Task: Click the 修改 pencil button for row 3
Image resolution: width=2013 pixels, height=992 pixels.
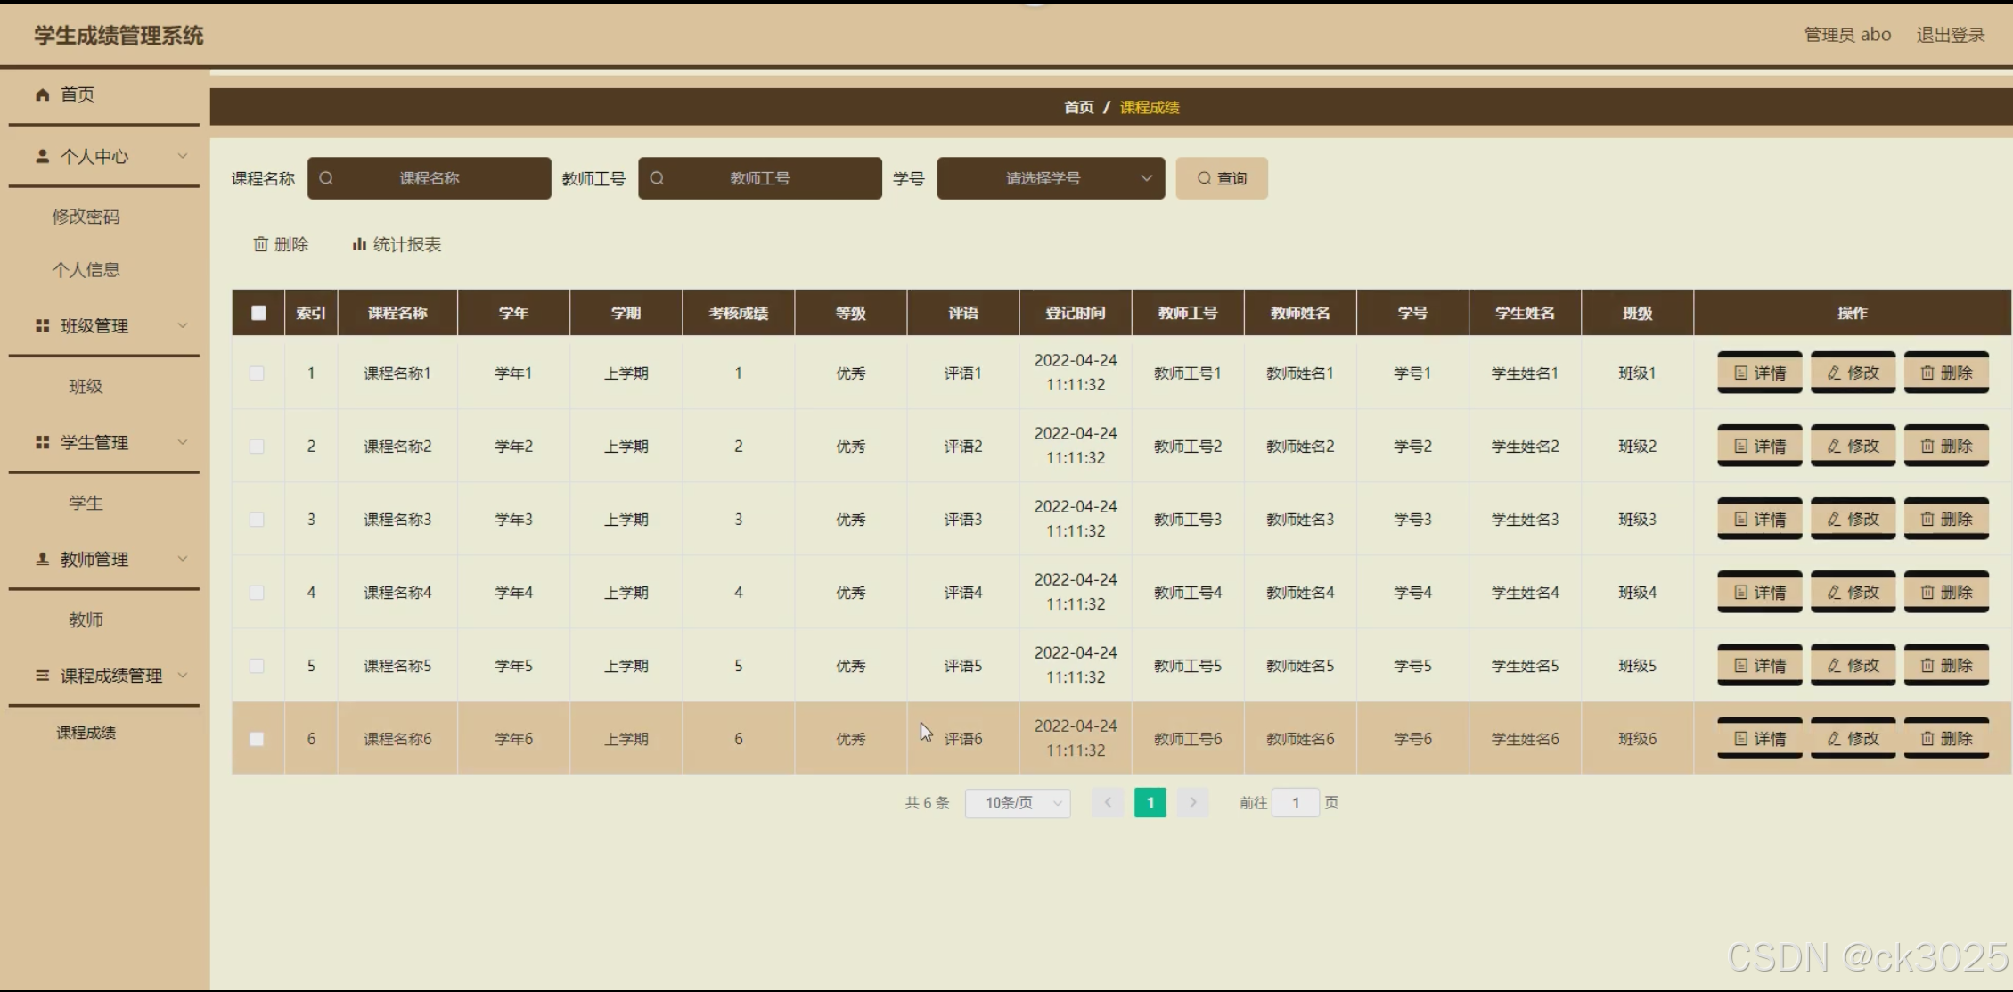Action: coord(1853,520)
